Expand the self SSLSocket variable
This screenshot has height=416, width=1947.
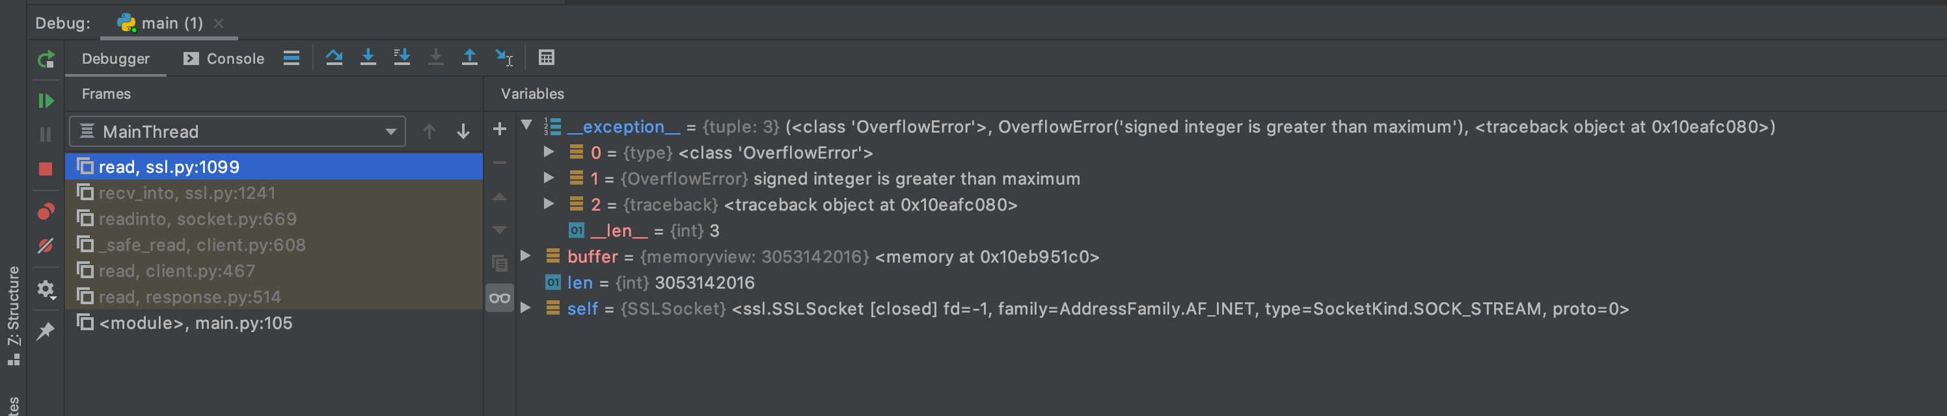tap(525, 309)
